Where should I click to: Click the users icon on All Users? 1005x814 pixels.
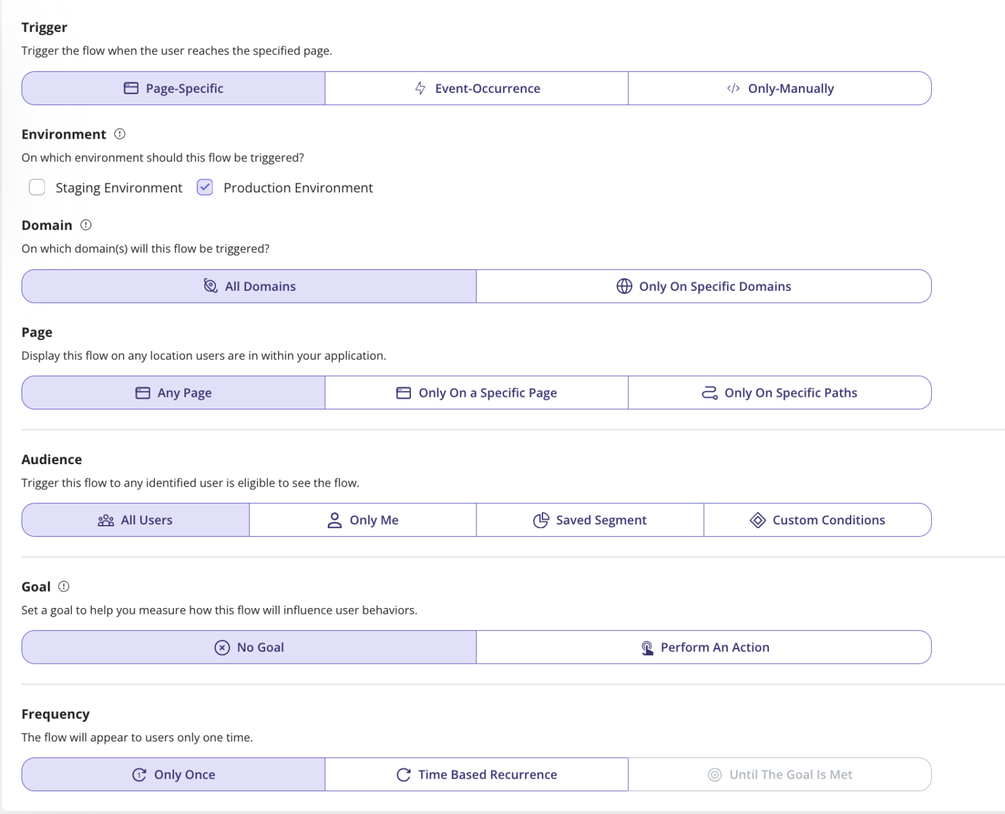click(105, 520)
